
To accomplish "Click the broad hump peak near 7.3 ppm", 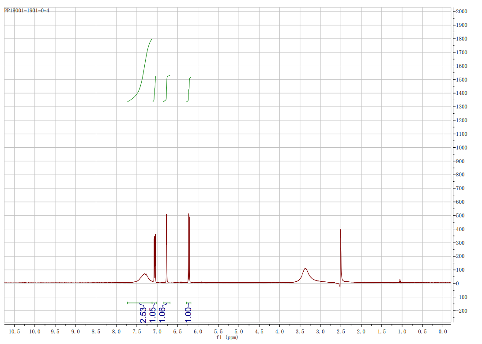I will click(144, 275).
